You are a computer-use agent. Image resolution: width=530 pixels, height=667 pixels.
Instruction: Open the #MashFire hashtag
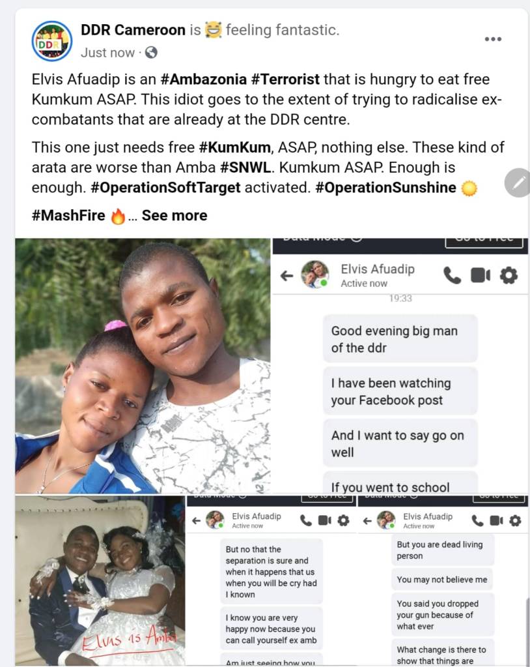coord(68,216)
